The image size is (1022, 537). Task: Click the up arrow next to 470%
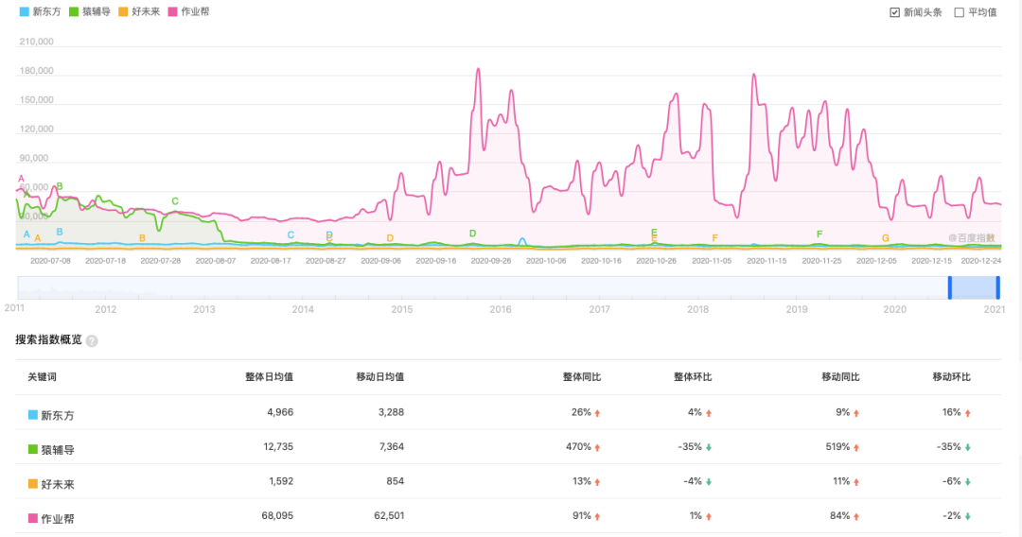click(x=597, y=448)
